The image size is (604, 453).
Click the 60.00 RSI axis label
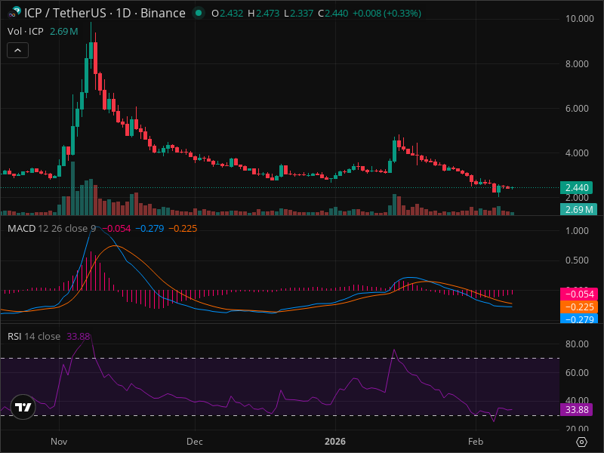[x=577, y=373]
